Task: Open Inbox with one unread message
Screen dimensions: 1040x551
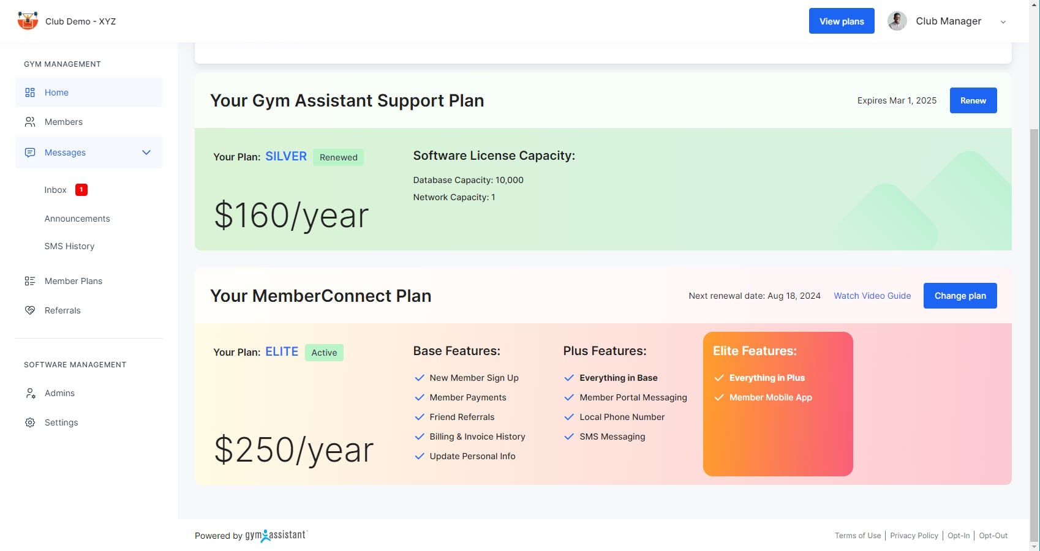Action: pyautogui.click(x=56, y=189)
